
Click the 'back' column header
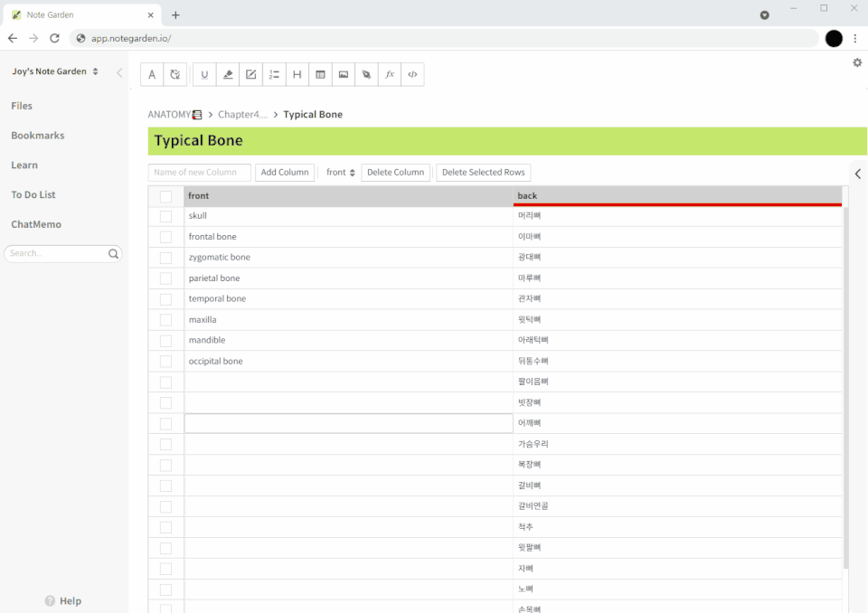click(x=677, y=196)
